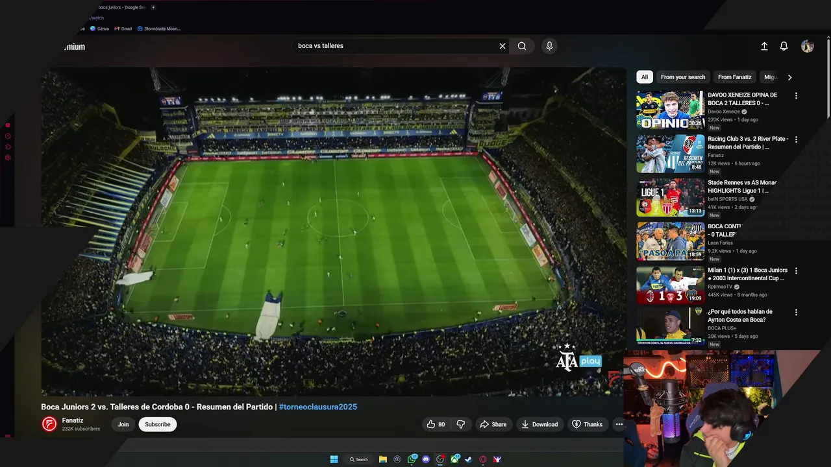This screenshot has height=467, width=831.
Task: Select the All filter chip
Action: pyautogui.click(x=645, y=77)
